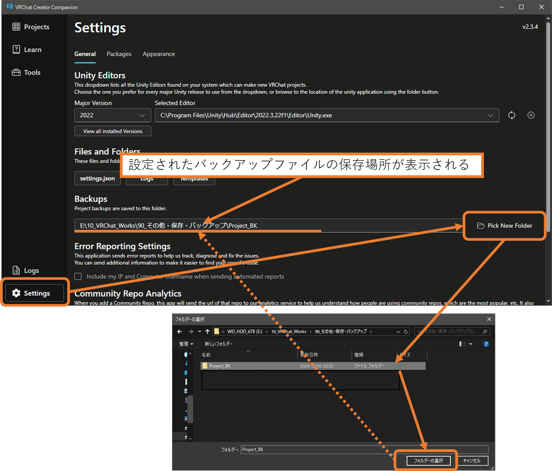Screen dimensions: 552x471
Task: Click キャンセル button in folder dialog
Action: pyautogui.click(x=471, y=460)
